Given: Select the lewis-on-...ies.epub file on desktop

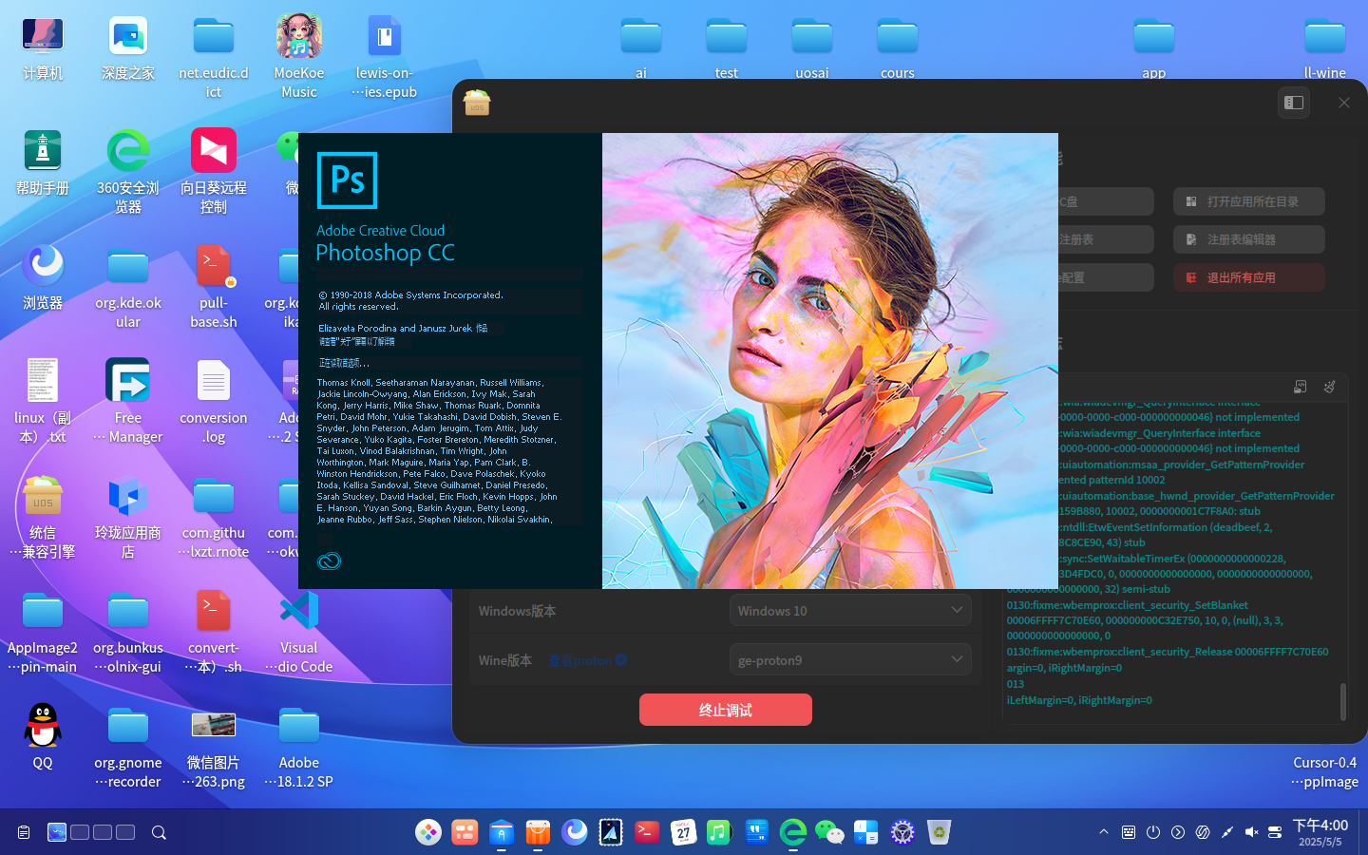Looking at the screenshot, I should [385, 57].
